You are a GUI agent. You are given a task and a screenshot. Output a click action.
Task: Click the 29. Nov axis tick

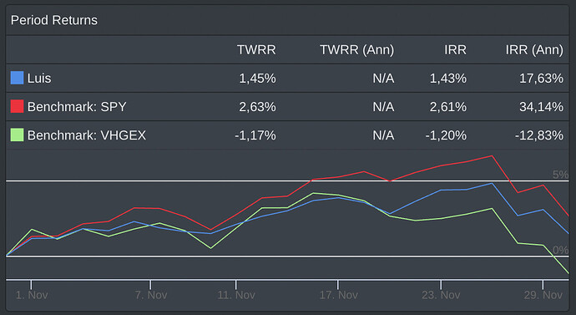tap(543, 295)
